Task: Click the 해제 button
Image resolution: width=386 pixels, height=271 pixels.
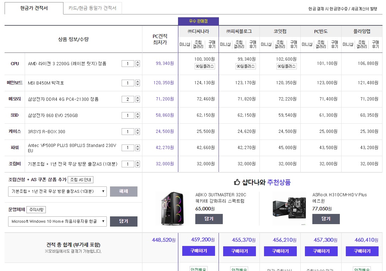Action: [124, 191]
